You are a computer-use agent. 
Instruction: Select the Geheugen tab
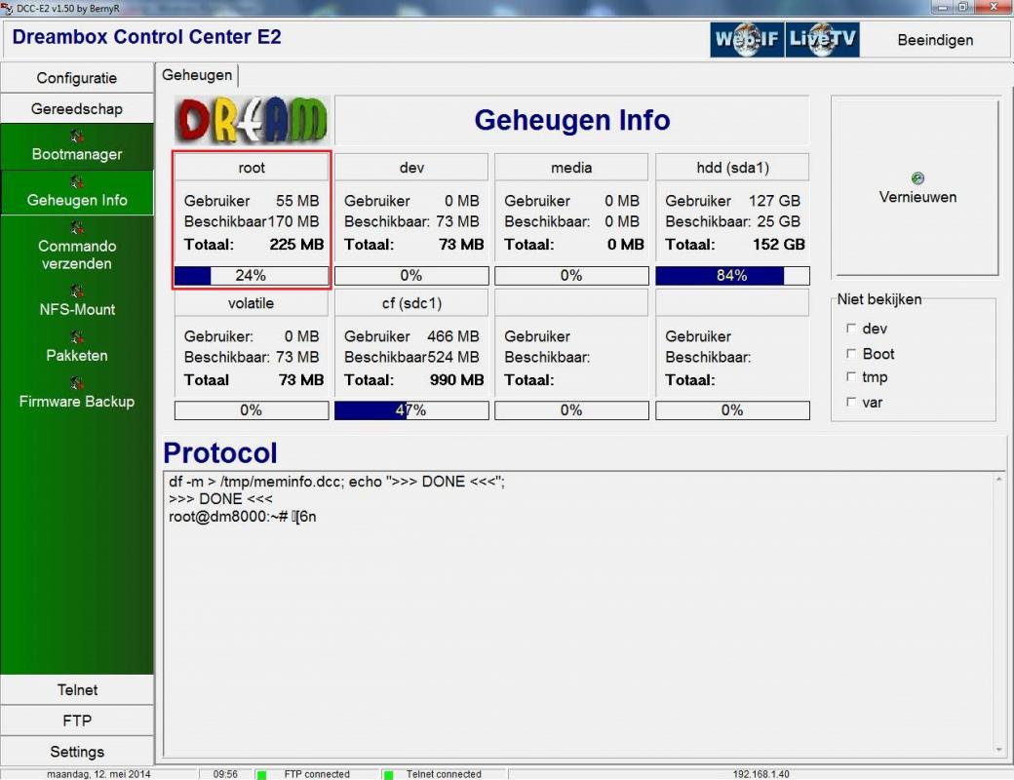197,75
